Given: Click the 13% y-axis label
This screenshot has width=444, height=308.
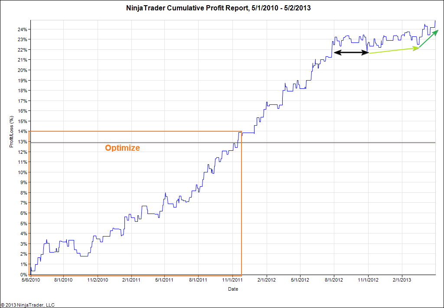Looking at the screenshot, I should (x=23, y=142).
